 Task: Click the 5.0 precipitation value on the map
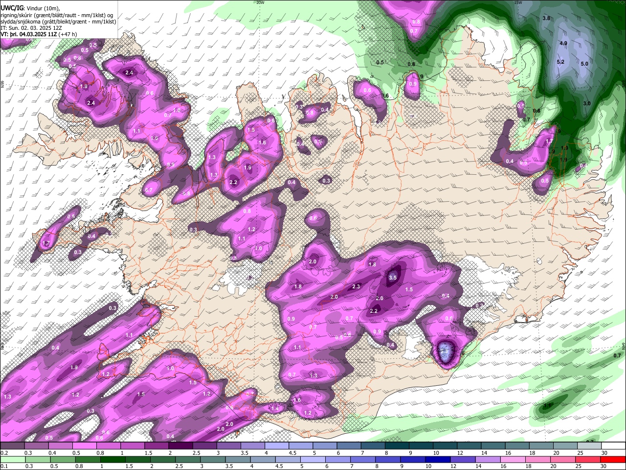point(584,64)
